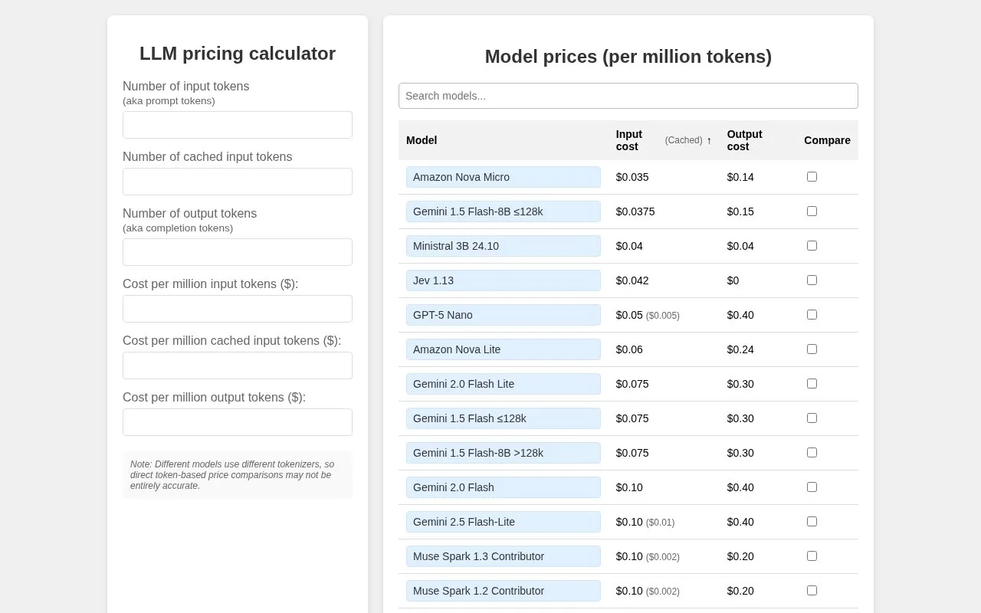Check compare for Muse Spark 1.2 Contributor

coord(812,591)
